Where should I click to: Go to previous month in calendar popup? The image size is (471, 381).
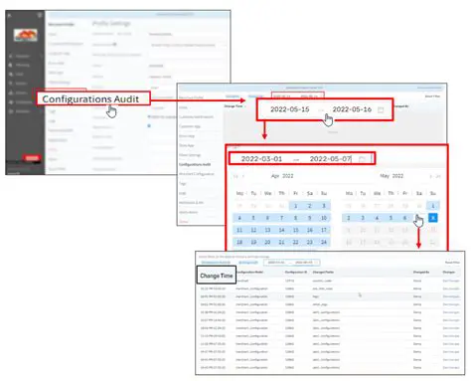click(243, 176)
